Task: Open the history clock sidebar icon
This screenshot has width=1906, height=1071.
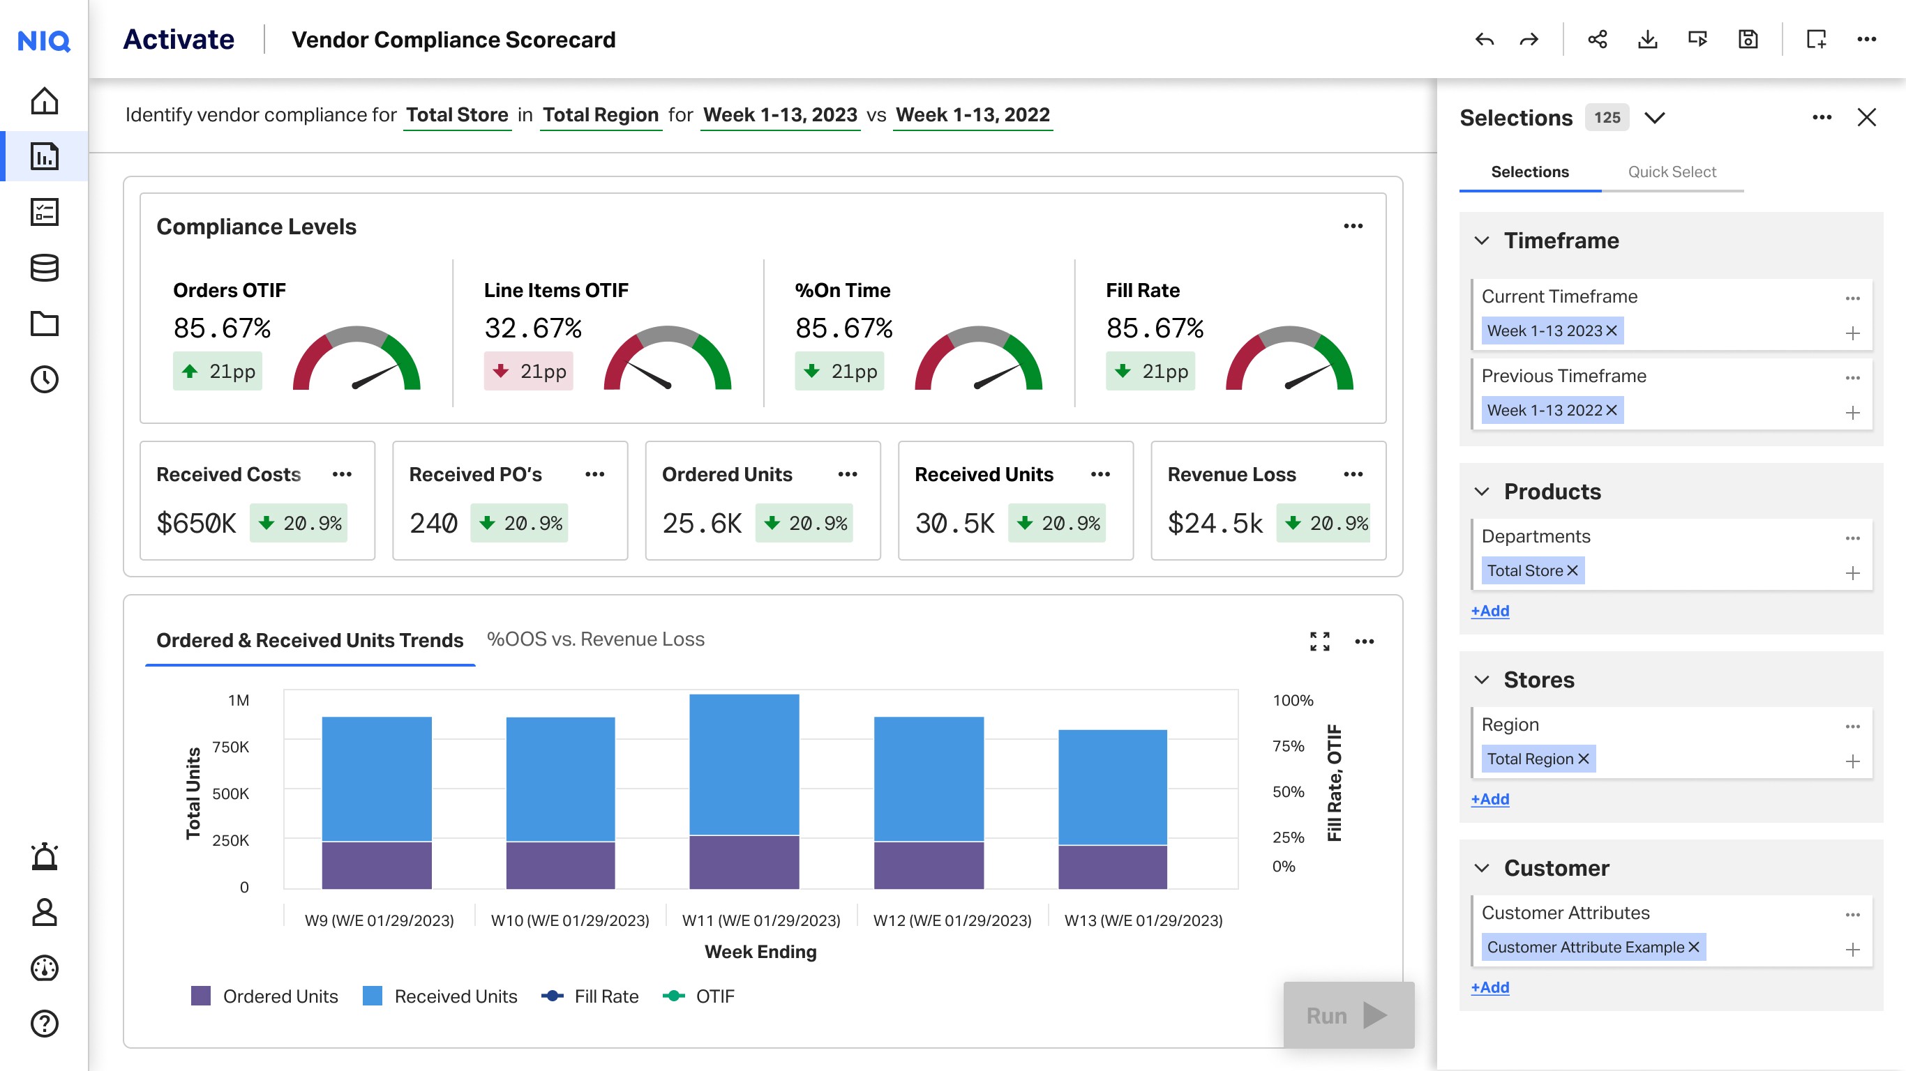Action: click(x=45, y=379)
